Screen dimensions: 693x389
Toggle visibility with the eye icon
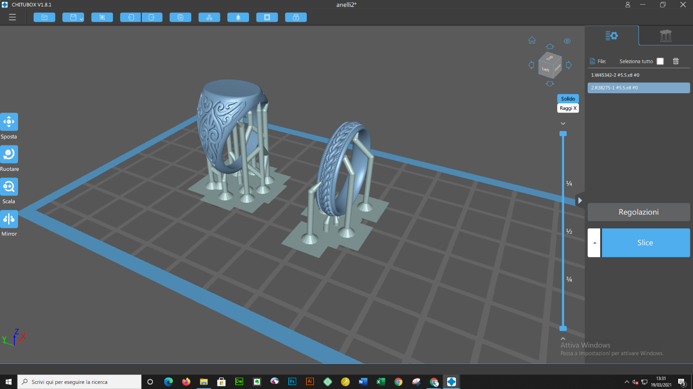pyautogui.click(x=567, y=41)
